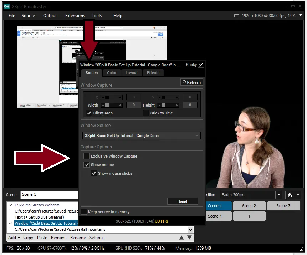307x255 pixels.
Task: Click the webcam feed in preview
Action: [x=251, y=149]
